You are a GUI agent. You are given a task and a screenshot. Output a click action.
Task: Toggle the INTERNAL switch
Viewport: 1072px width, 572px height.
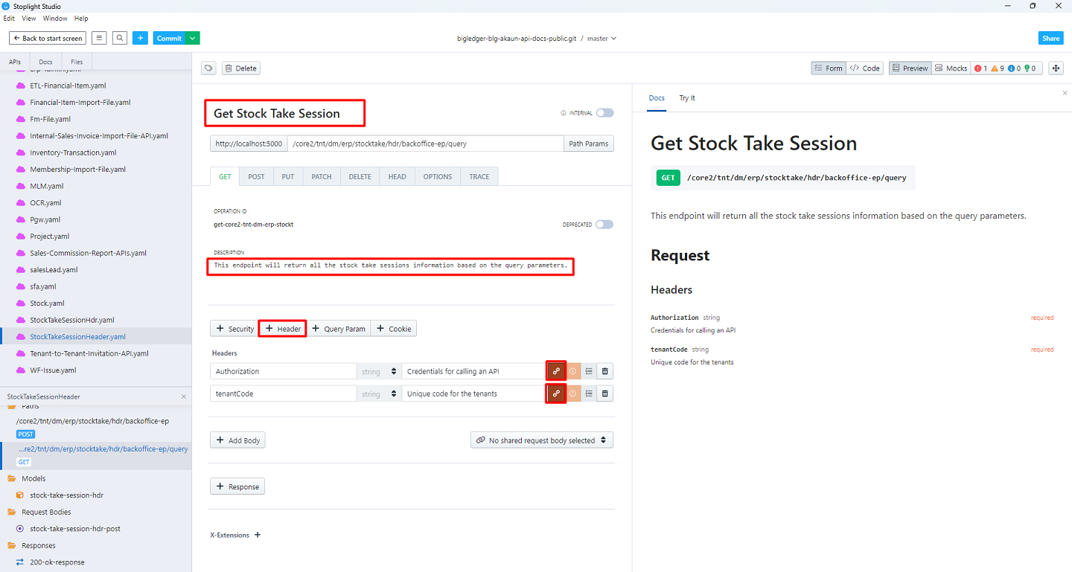[x=604, y=113]
